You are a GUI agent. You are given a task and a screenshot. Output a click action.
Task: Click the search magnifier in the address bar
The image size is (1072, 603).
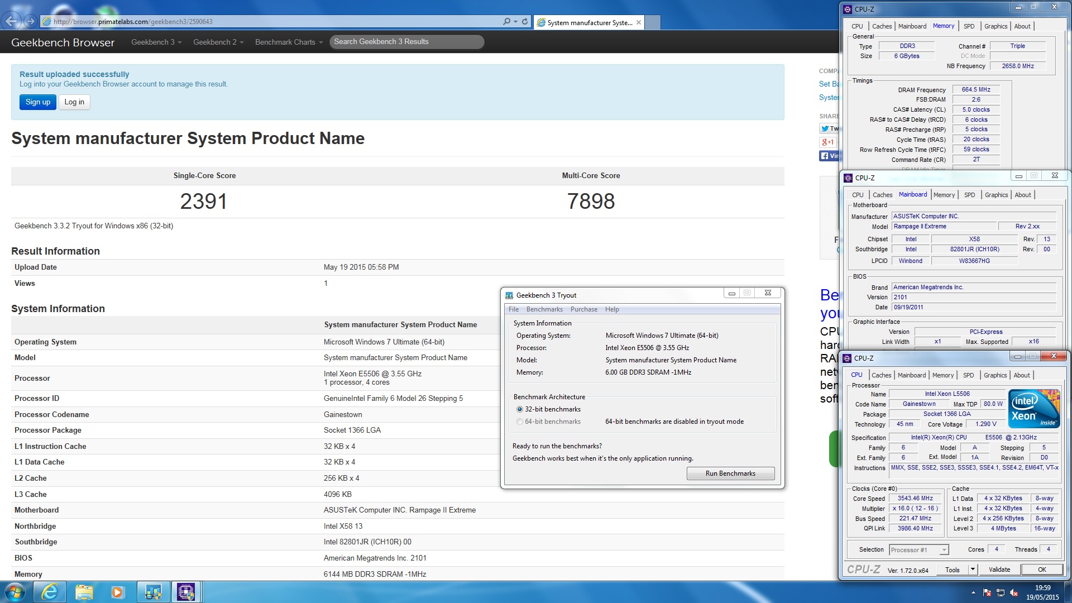click(506, 21)
